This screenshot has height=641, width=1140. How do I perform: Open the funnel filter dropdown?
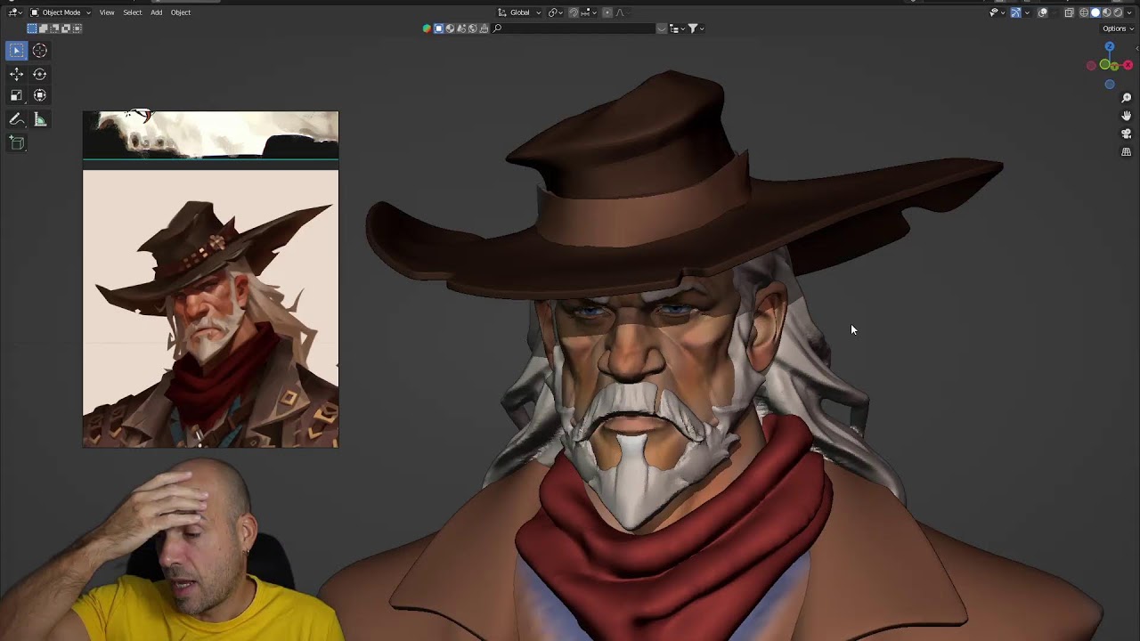click(x=696, y=28)
